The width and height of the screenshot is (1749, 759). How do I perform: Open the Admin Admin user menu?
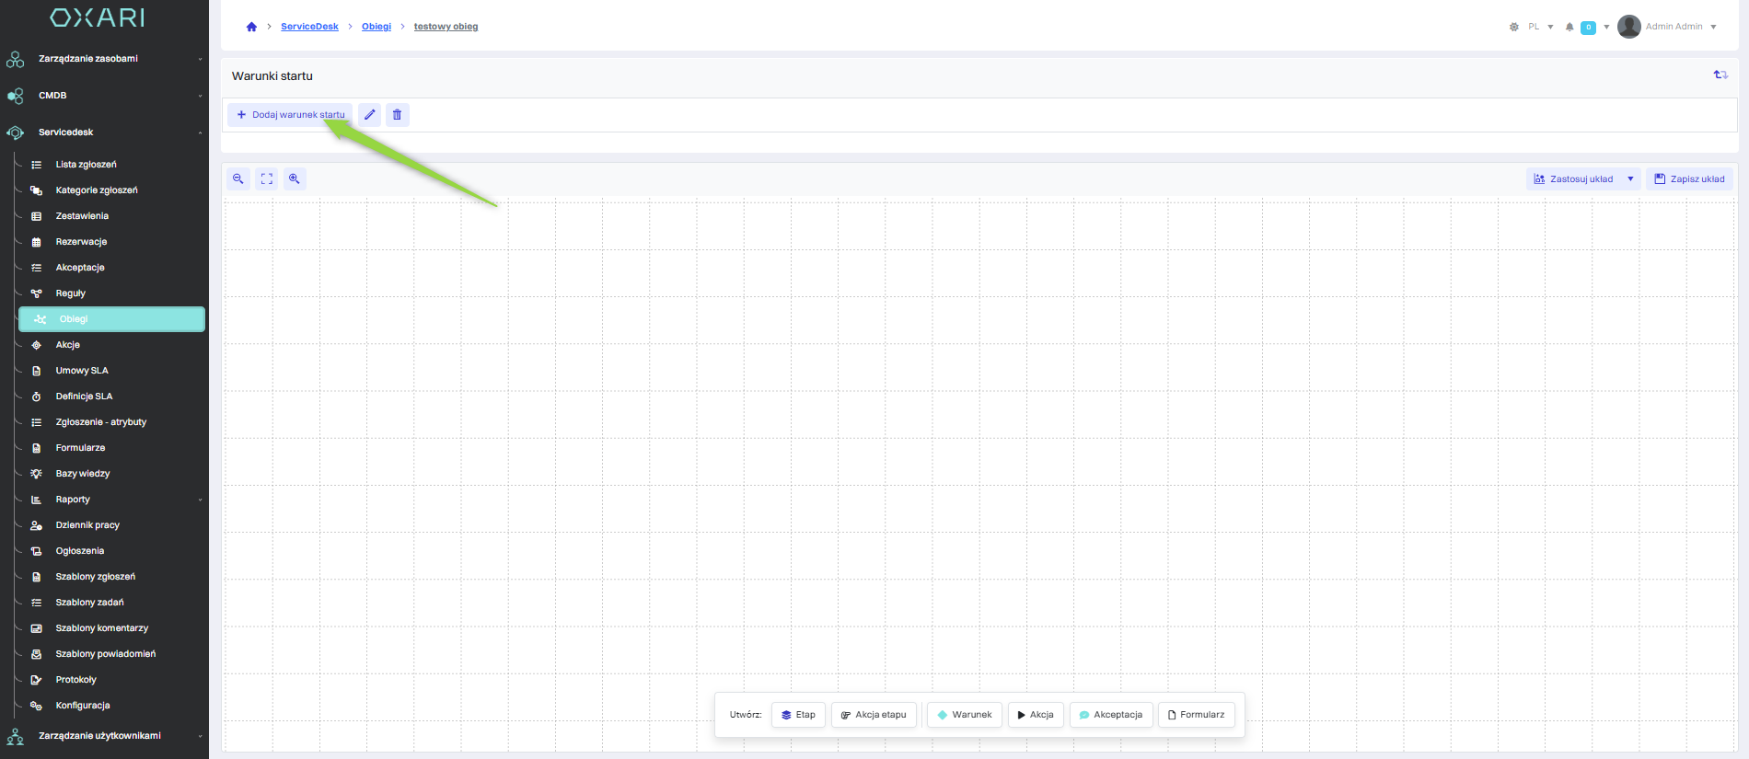click(x=1668, y=27)
